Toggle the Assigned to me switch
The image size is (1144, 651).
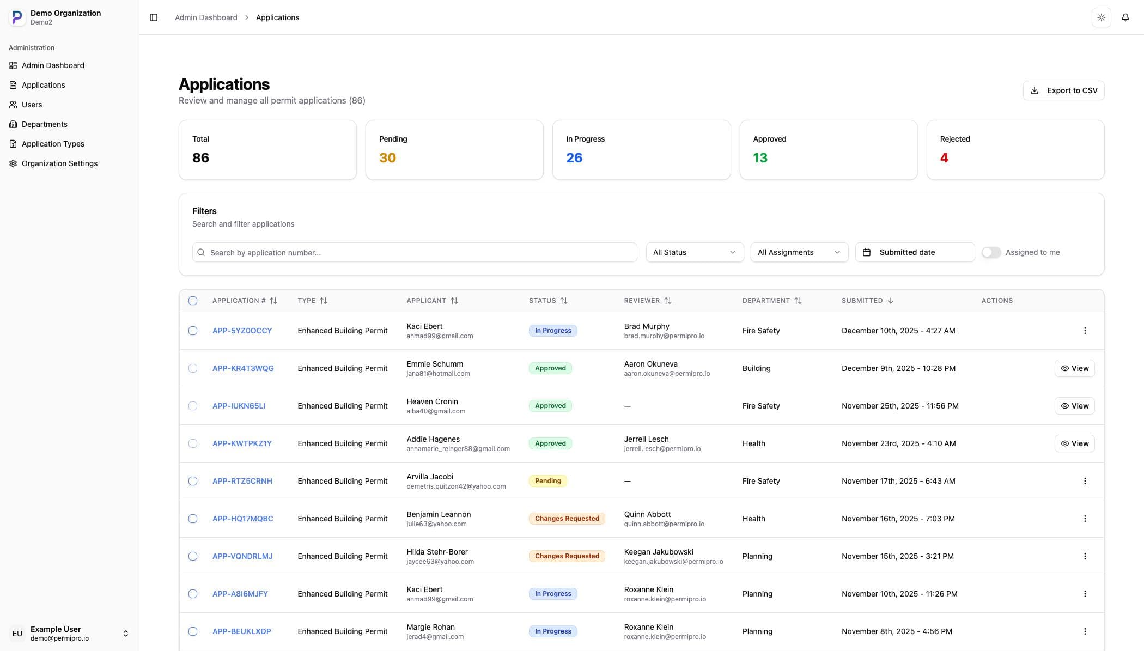pyautogui.click(x=991, y=252)
